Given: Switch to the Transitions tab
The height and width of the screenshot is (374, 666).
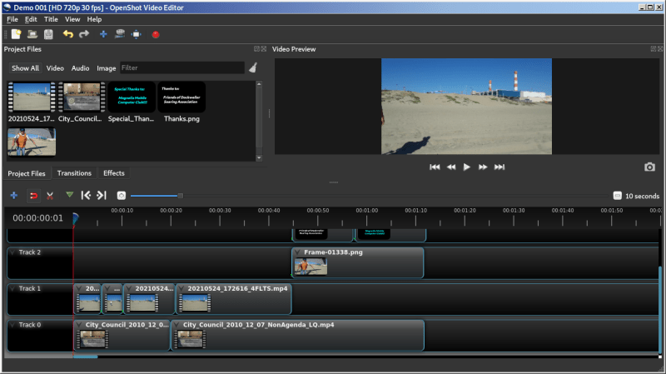Looking at the screenshot, I should pos(74,173).
